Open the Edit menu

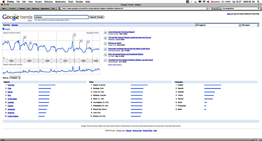click(x=24, y=2)
